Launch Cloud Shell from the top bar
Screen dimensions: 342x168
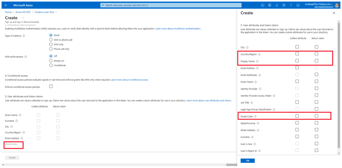(262, 5)
